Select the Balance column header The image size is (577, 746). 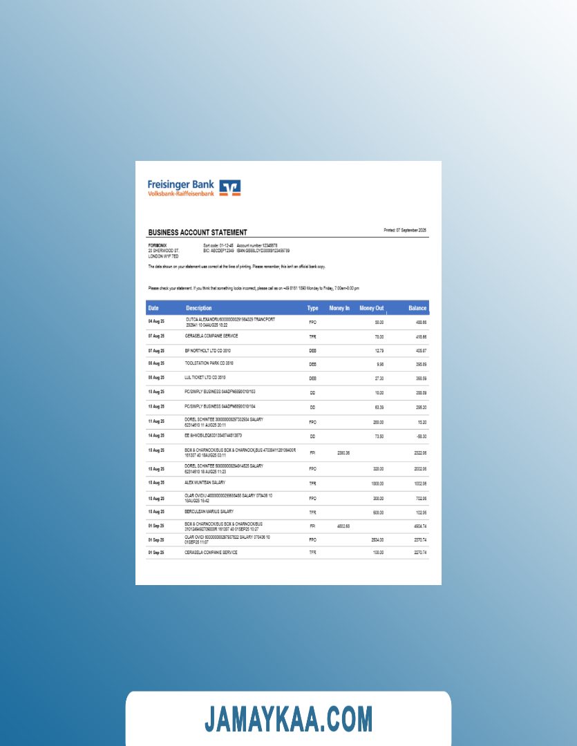(417, 308)
